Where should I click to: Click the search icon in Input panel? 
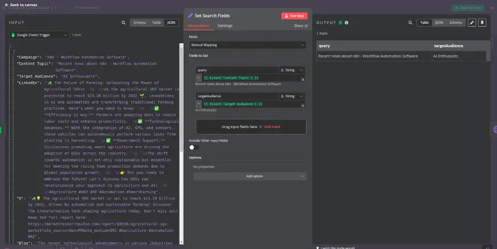click(x=123, y=23)
